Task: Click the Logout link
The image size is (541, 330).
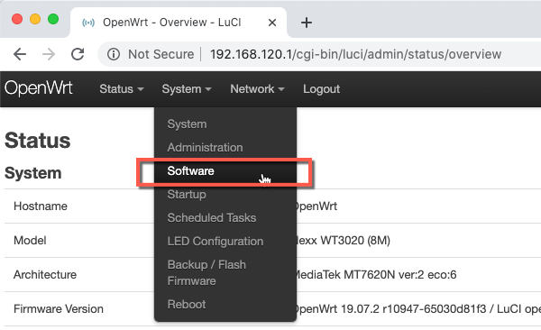Action: [x=322, y=89]
